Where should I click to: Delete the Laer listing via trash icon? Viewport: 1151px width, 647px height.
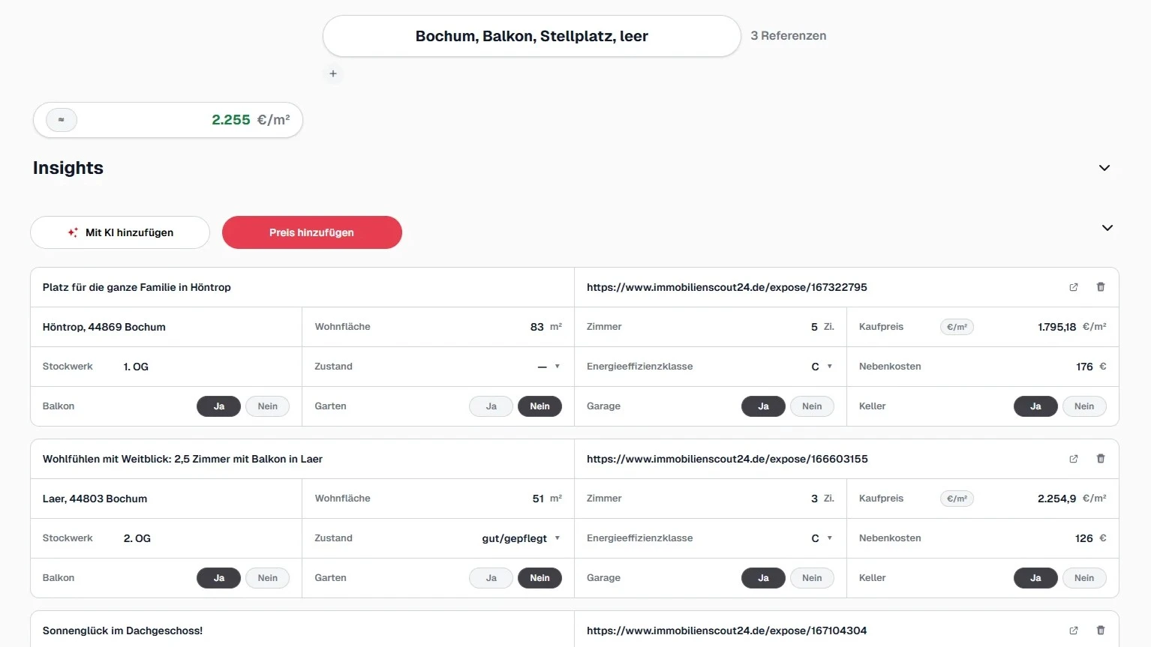click(x=1101, y=459)
